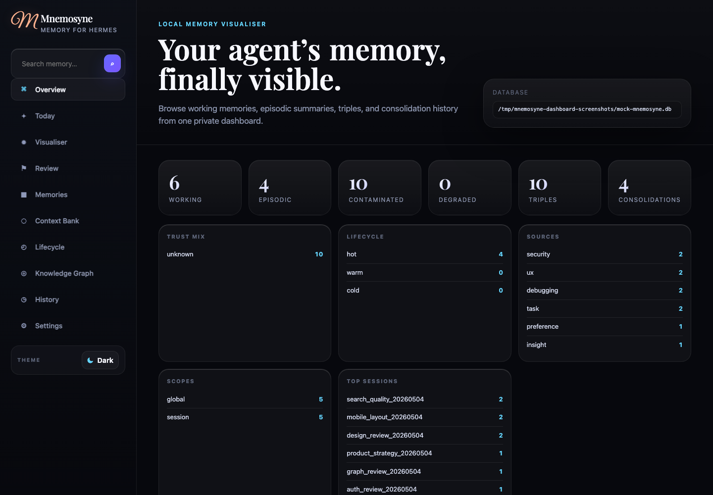Select the Degraded stat card
713x495 pixels.
[470, 188]
